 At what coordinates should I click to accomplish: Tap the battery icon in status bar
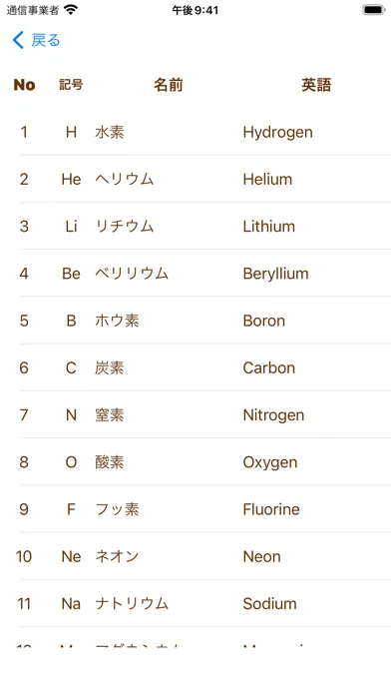[x=374, y=10]
